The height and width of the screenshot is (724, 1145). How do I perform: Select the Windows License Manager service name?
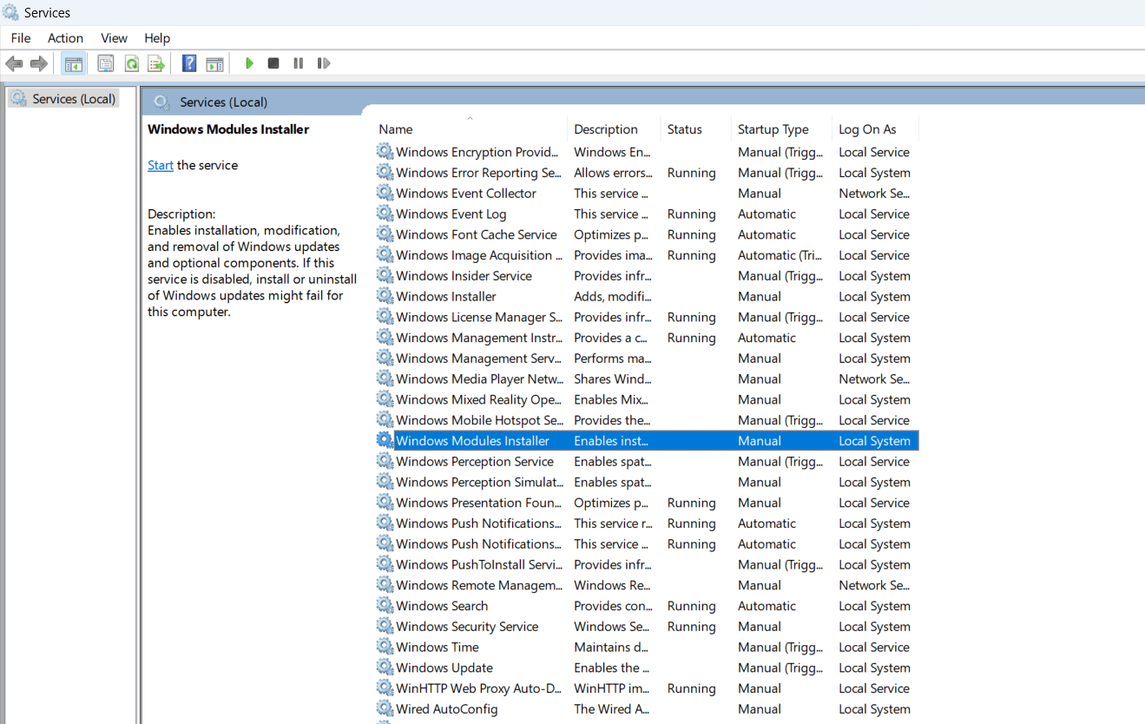pos(478,317)
